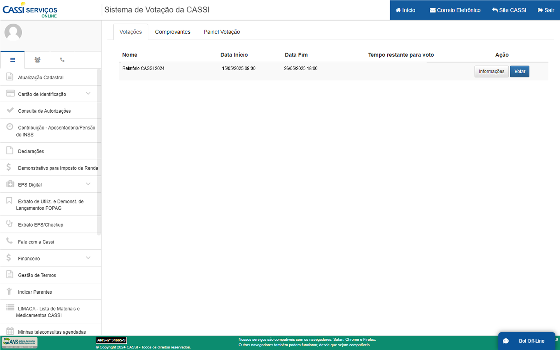Image resolution: width=560 pixels, height=350 pixels.
Task: Click the Cartão de Identificação card icon
Action: click(10, 93)
